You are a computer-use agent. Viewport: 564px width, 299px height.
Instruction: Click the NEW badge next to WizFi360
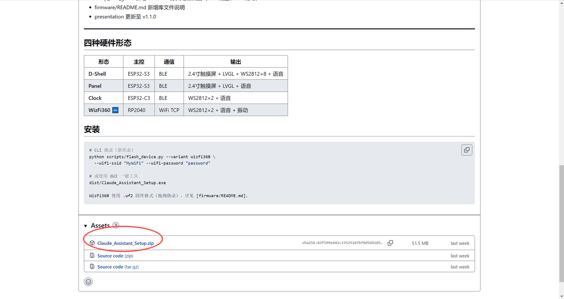pyautogui.click(x=115, y=110)
